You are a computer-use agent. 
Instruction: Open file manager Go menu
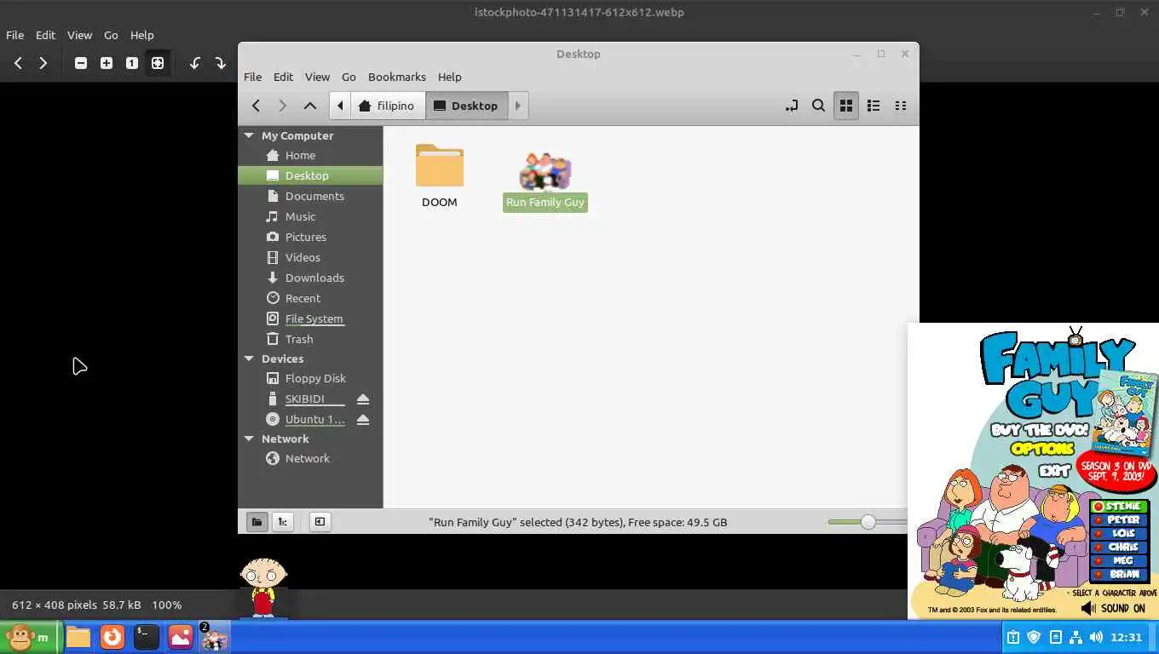pos(349,77)
